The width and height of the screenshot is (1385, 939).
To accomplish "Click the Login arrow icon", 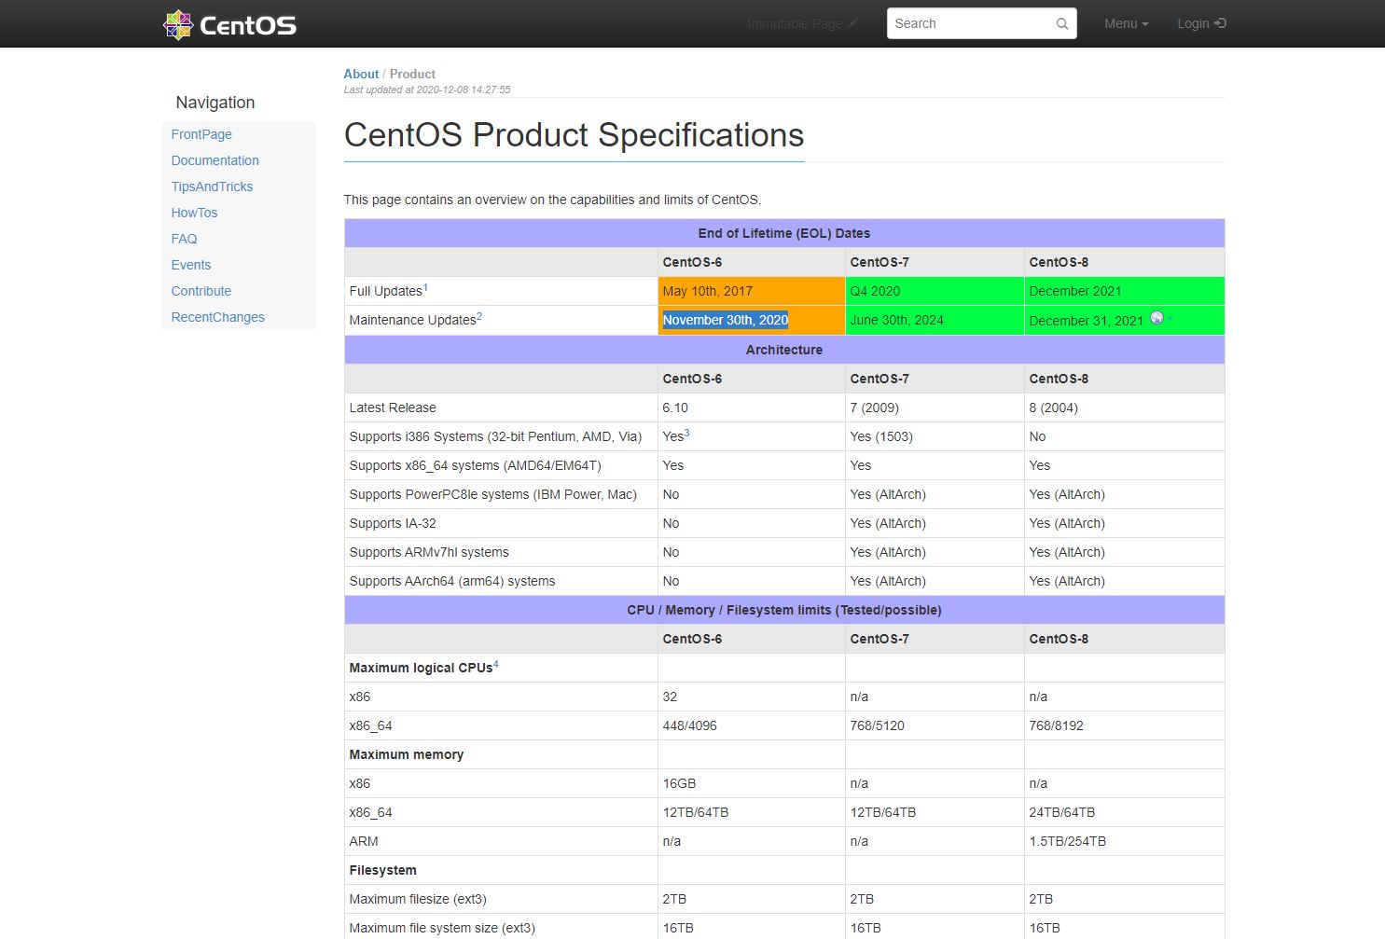I will (1220, 23).
